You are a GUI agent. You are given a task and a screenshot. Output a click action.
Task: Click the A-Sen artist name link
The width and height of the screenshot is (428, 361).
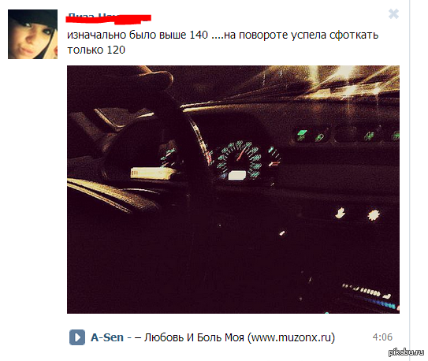tap(107, 337)
